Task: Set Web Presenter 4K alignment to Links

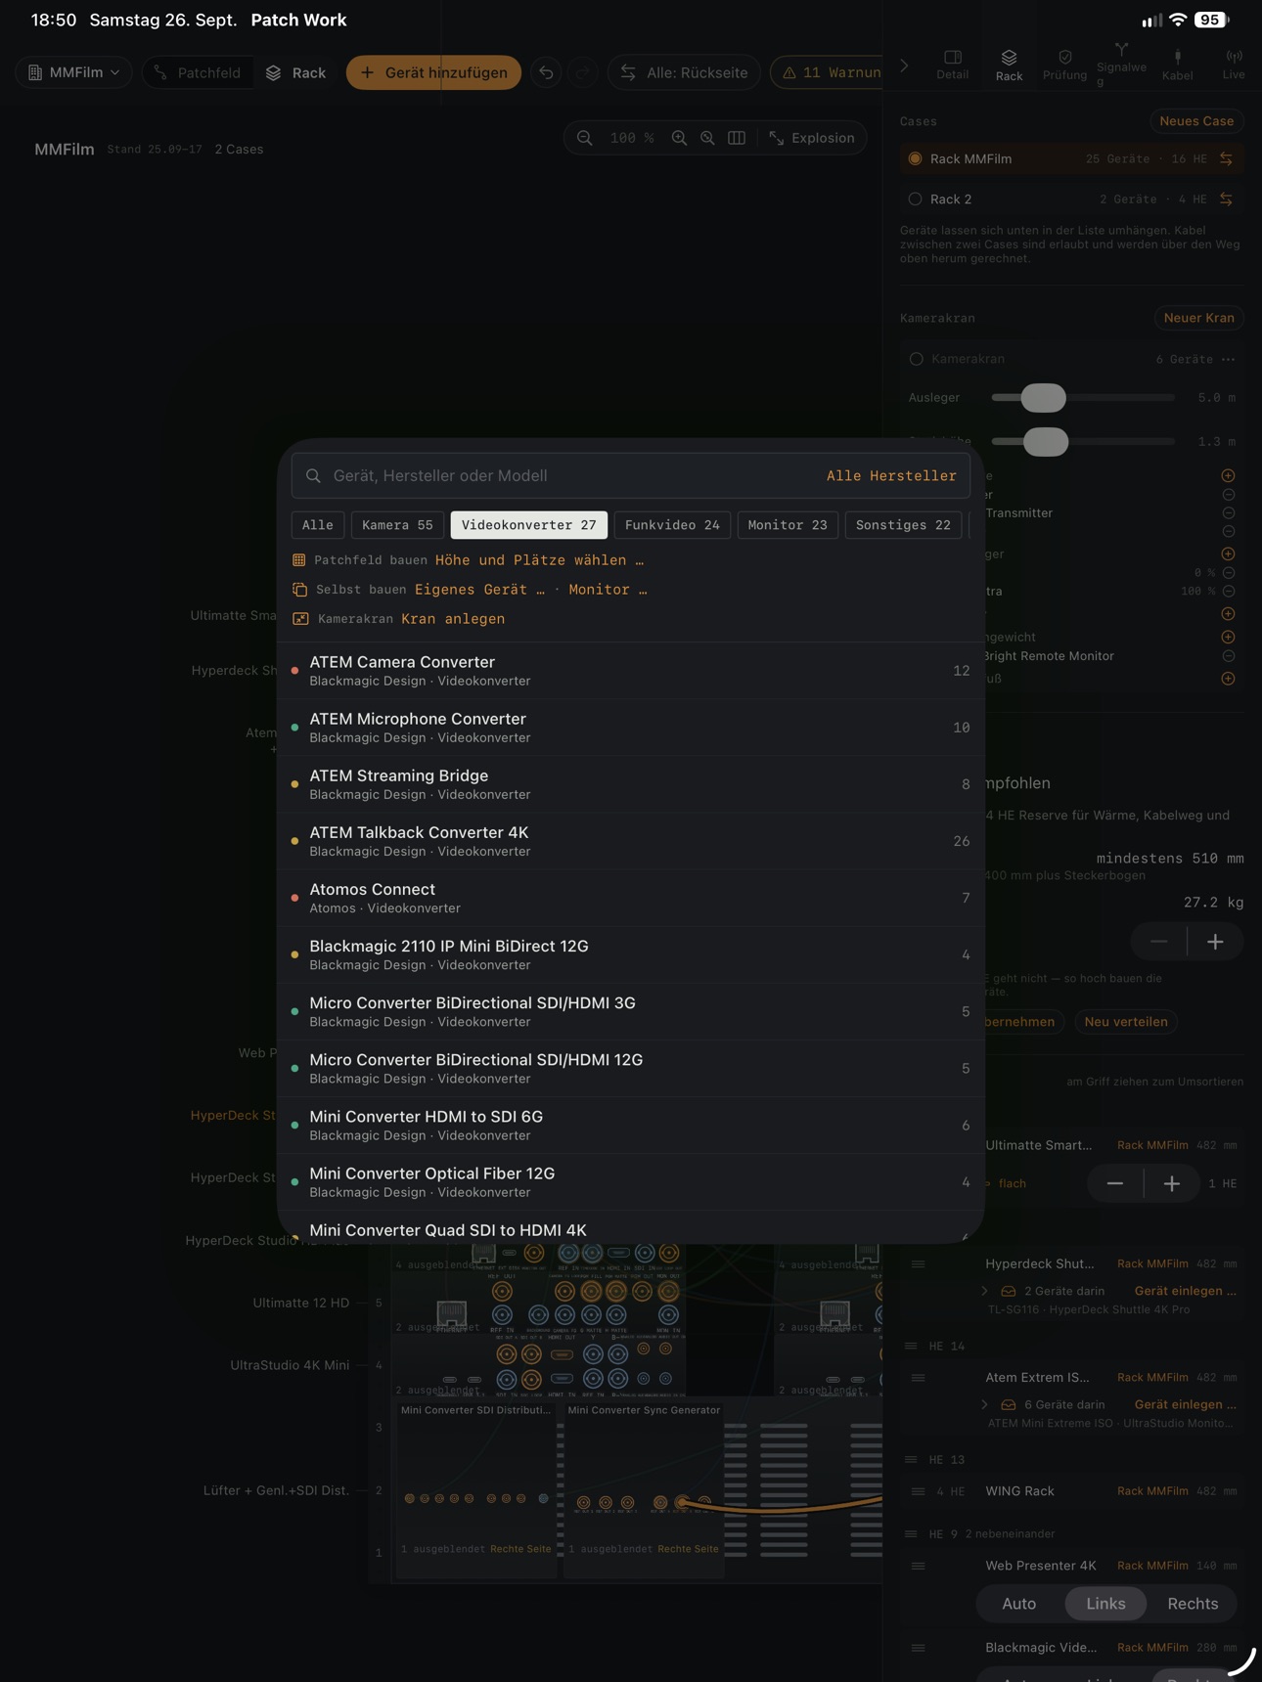Action: 1105,1603
